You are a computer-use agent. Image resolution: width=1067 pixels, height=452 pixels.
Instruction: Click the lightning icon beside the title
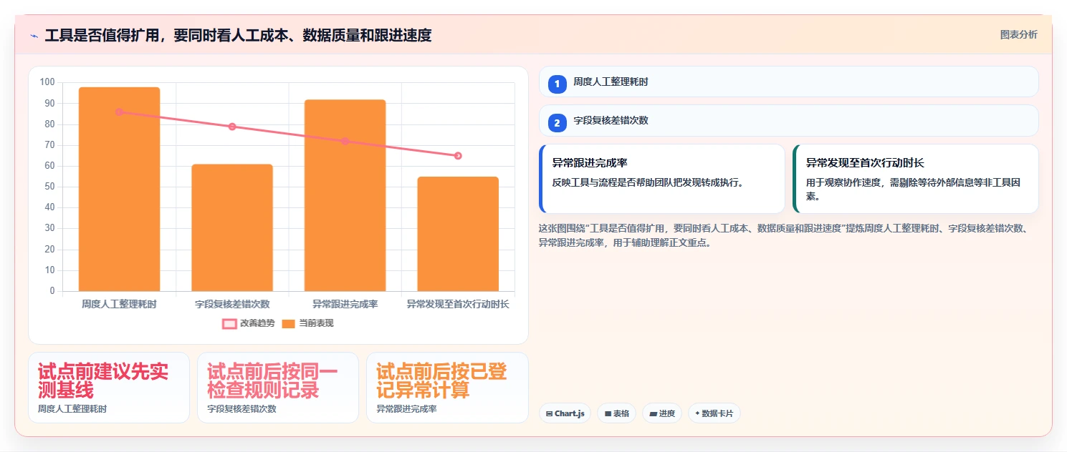[x=34, y=35]
